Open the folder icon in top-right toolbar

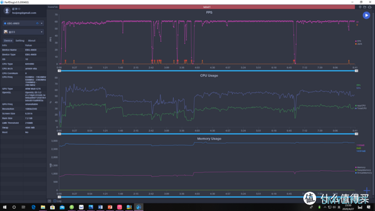click(365, 7)
